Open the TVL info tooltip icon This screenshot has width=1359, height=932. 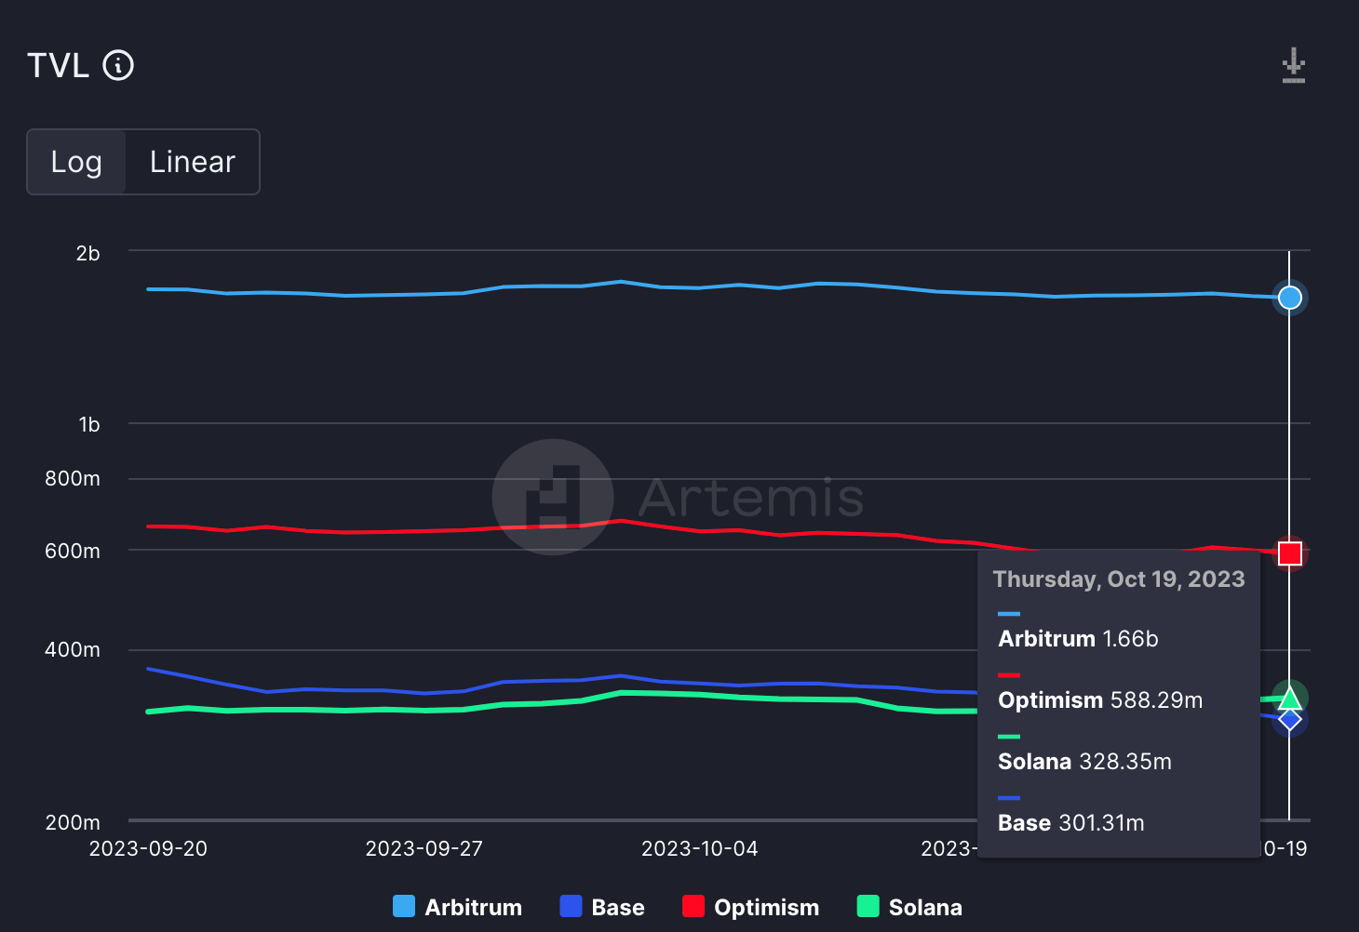pos(118,65)
